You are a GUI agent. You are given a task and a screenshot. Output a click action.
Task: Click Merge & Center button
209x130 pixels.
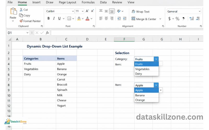pyautogui.click(x=144, y=19)
